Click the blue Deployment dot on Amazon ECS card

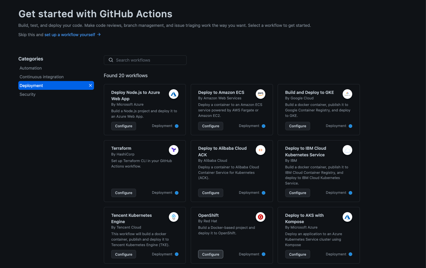263,126
